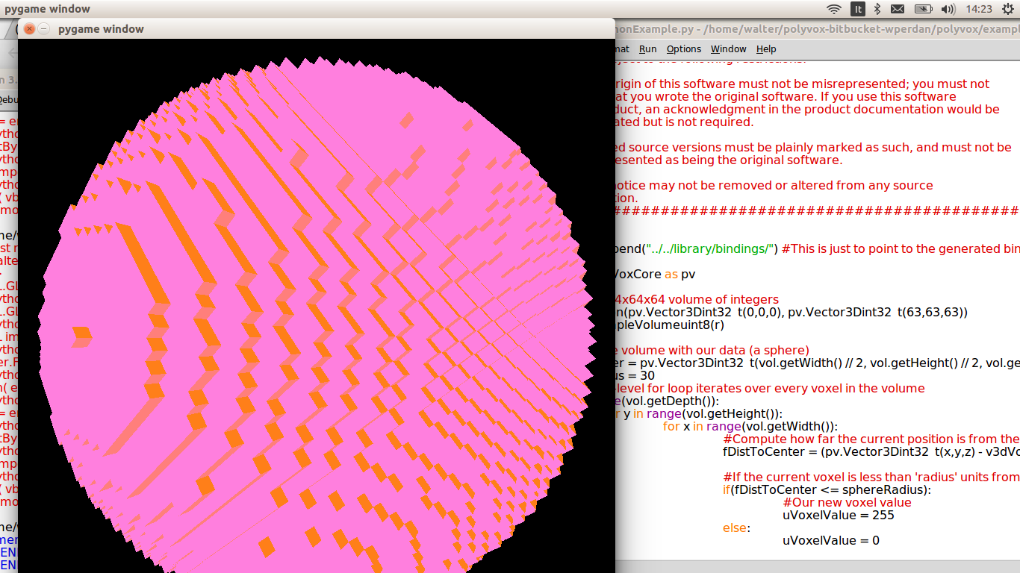Viewport: 1020px width, 573px height.
Task: Click the IDLE editor title bar file path
Action: coord(814,29)
